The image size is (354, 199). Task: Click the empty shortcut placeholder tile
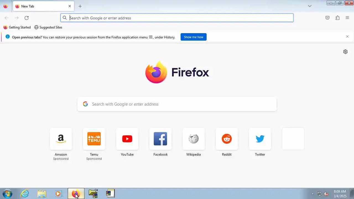293,139
